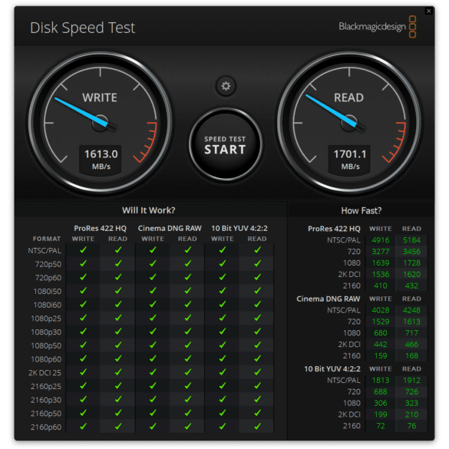Click the ProRes 720 write value 3277
Screen dimensions: 449x449
381,252
